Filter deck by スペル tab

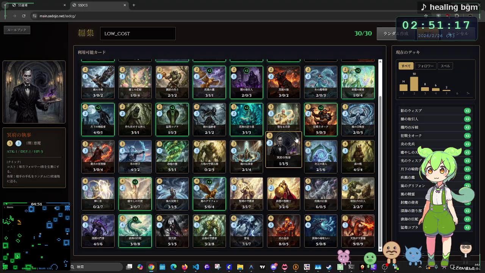pyautogui.click(x=445, y=66)
